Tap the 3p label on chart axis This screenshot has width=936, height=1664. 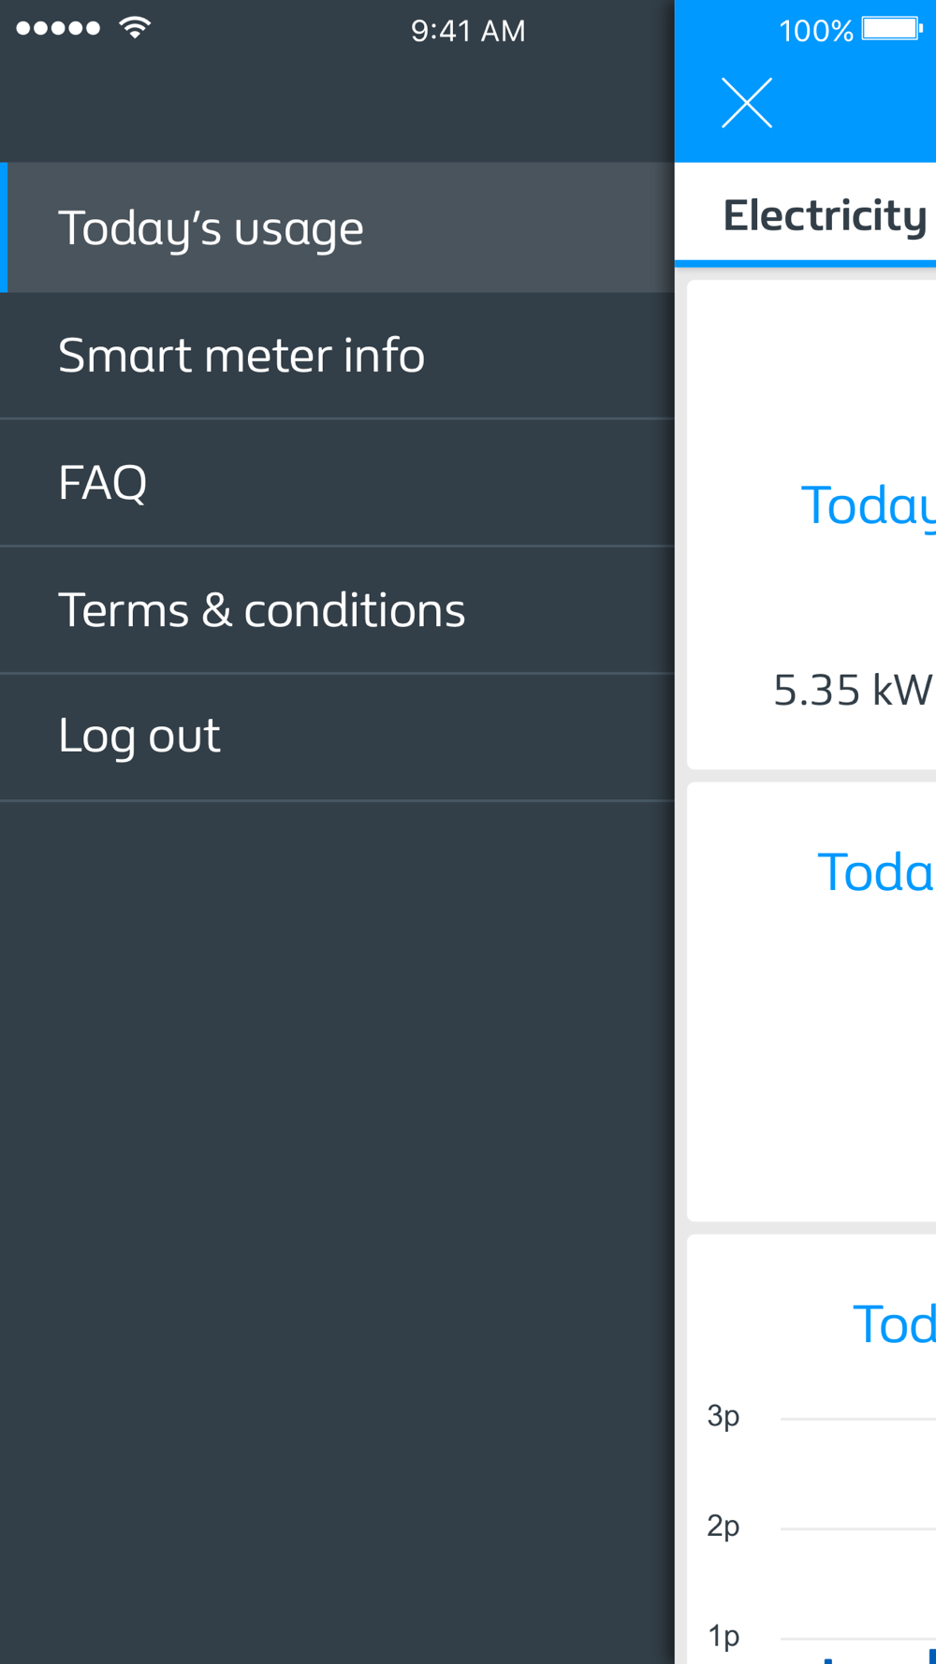(724, 1416)
